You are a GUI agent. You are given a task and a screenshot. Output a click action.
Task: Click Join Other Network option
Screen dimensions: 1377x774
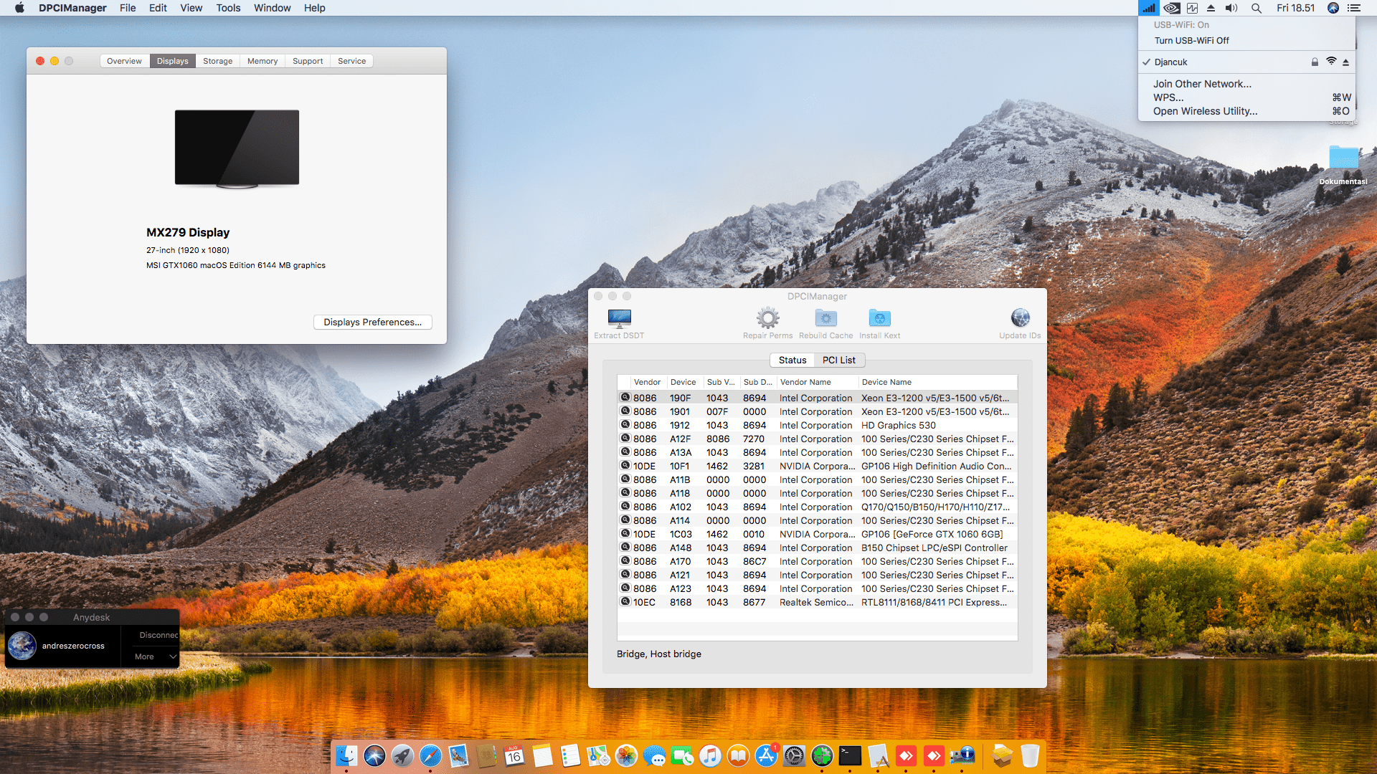[x=1202, y=84]
